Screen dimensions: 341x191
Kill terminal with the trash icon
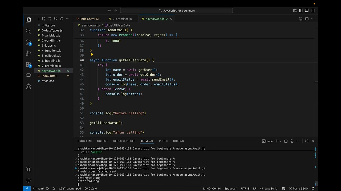pyautogui.click(x=292, y=141)
